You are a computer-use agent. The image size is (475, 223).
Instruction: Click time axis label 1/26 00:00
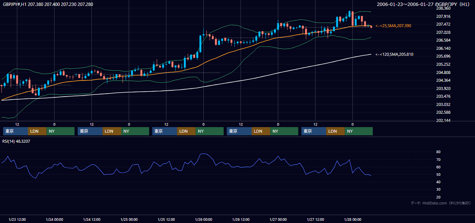click(203, 219)
